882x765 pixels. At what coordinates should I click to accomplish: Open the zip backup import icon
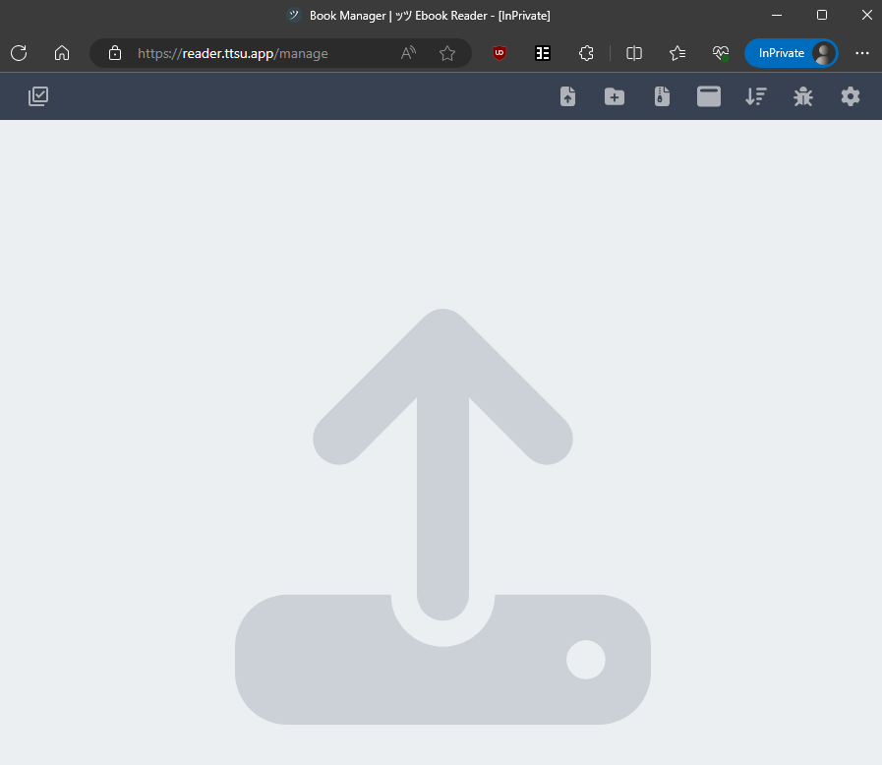pyautogui.click(x=662, y=96)
